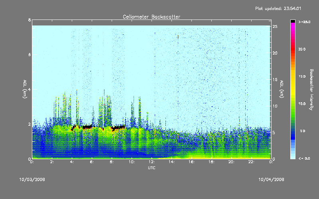Click the black top segment of the colorbar
The width and height of the screenshot is (319, 199).
tap(293, 21)
